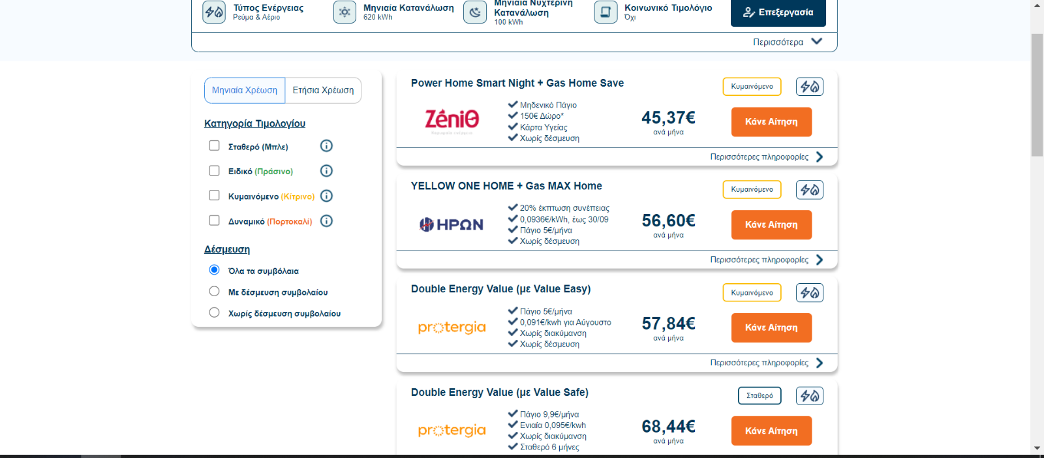The image size is (1044, 458).
Task: Click the electricity-gas icon on the Zenith offer
Action: (x=810, y=87)
